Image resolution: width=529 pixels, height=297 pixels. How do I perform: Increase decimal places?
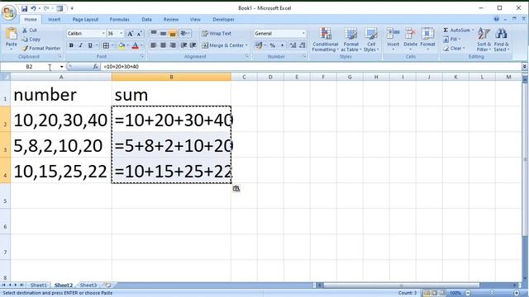(x=293, y=45)
